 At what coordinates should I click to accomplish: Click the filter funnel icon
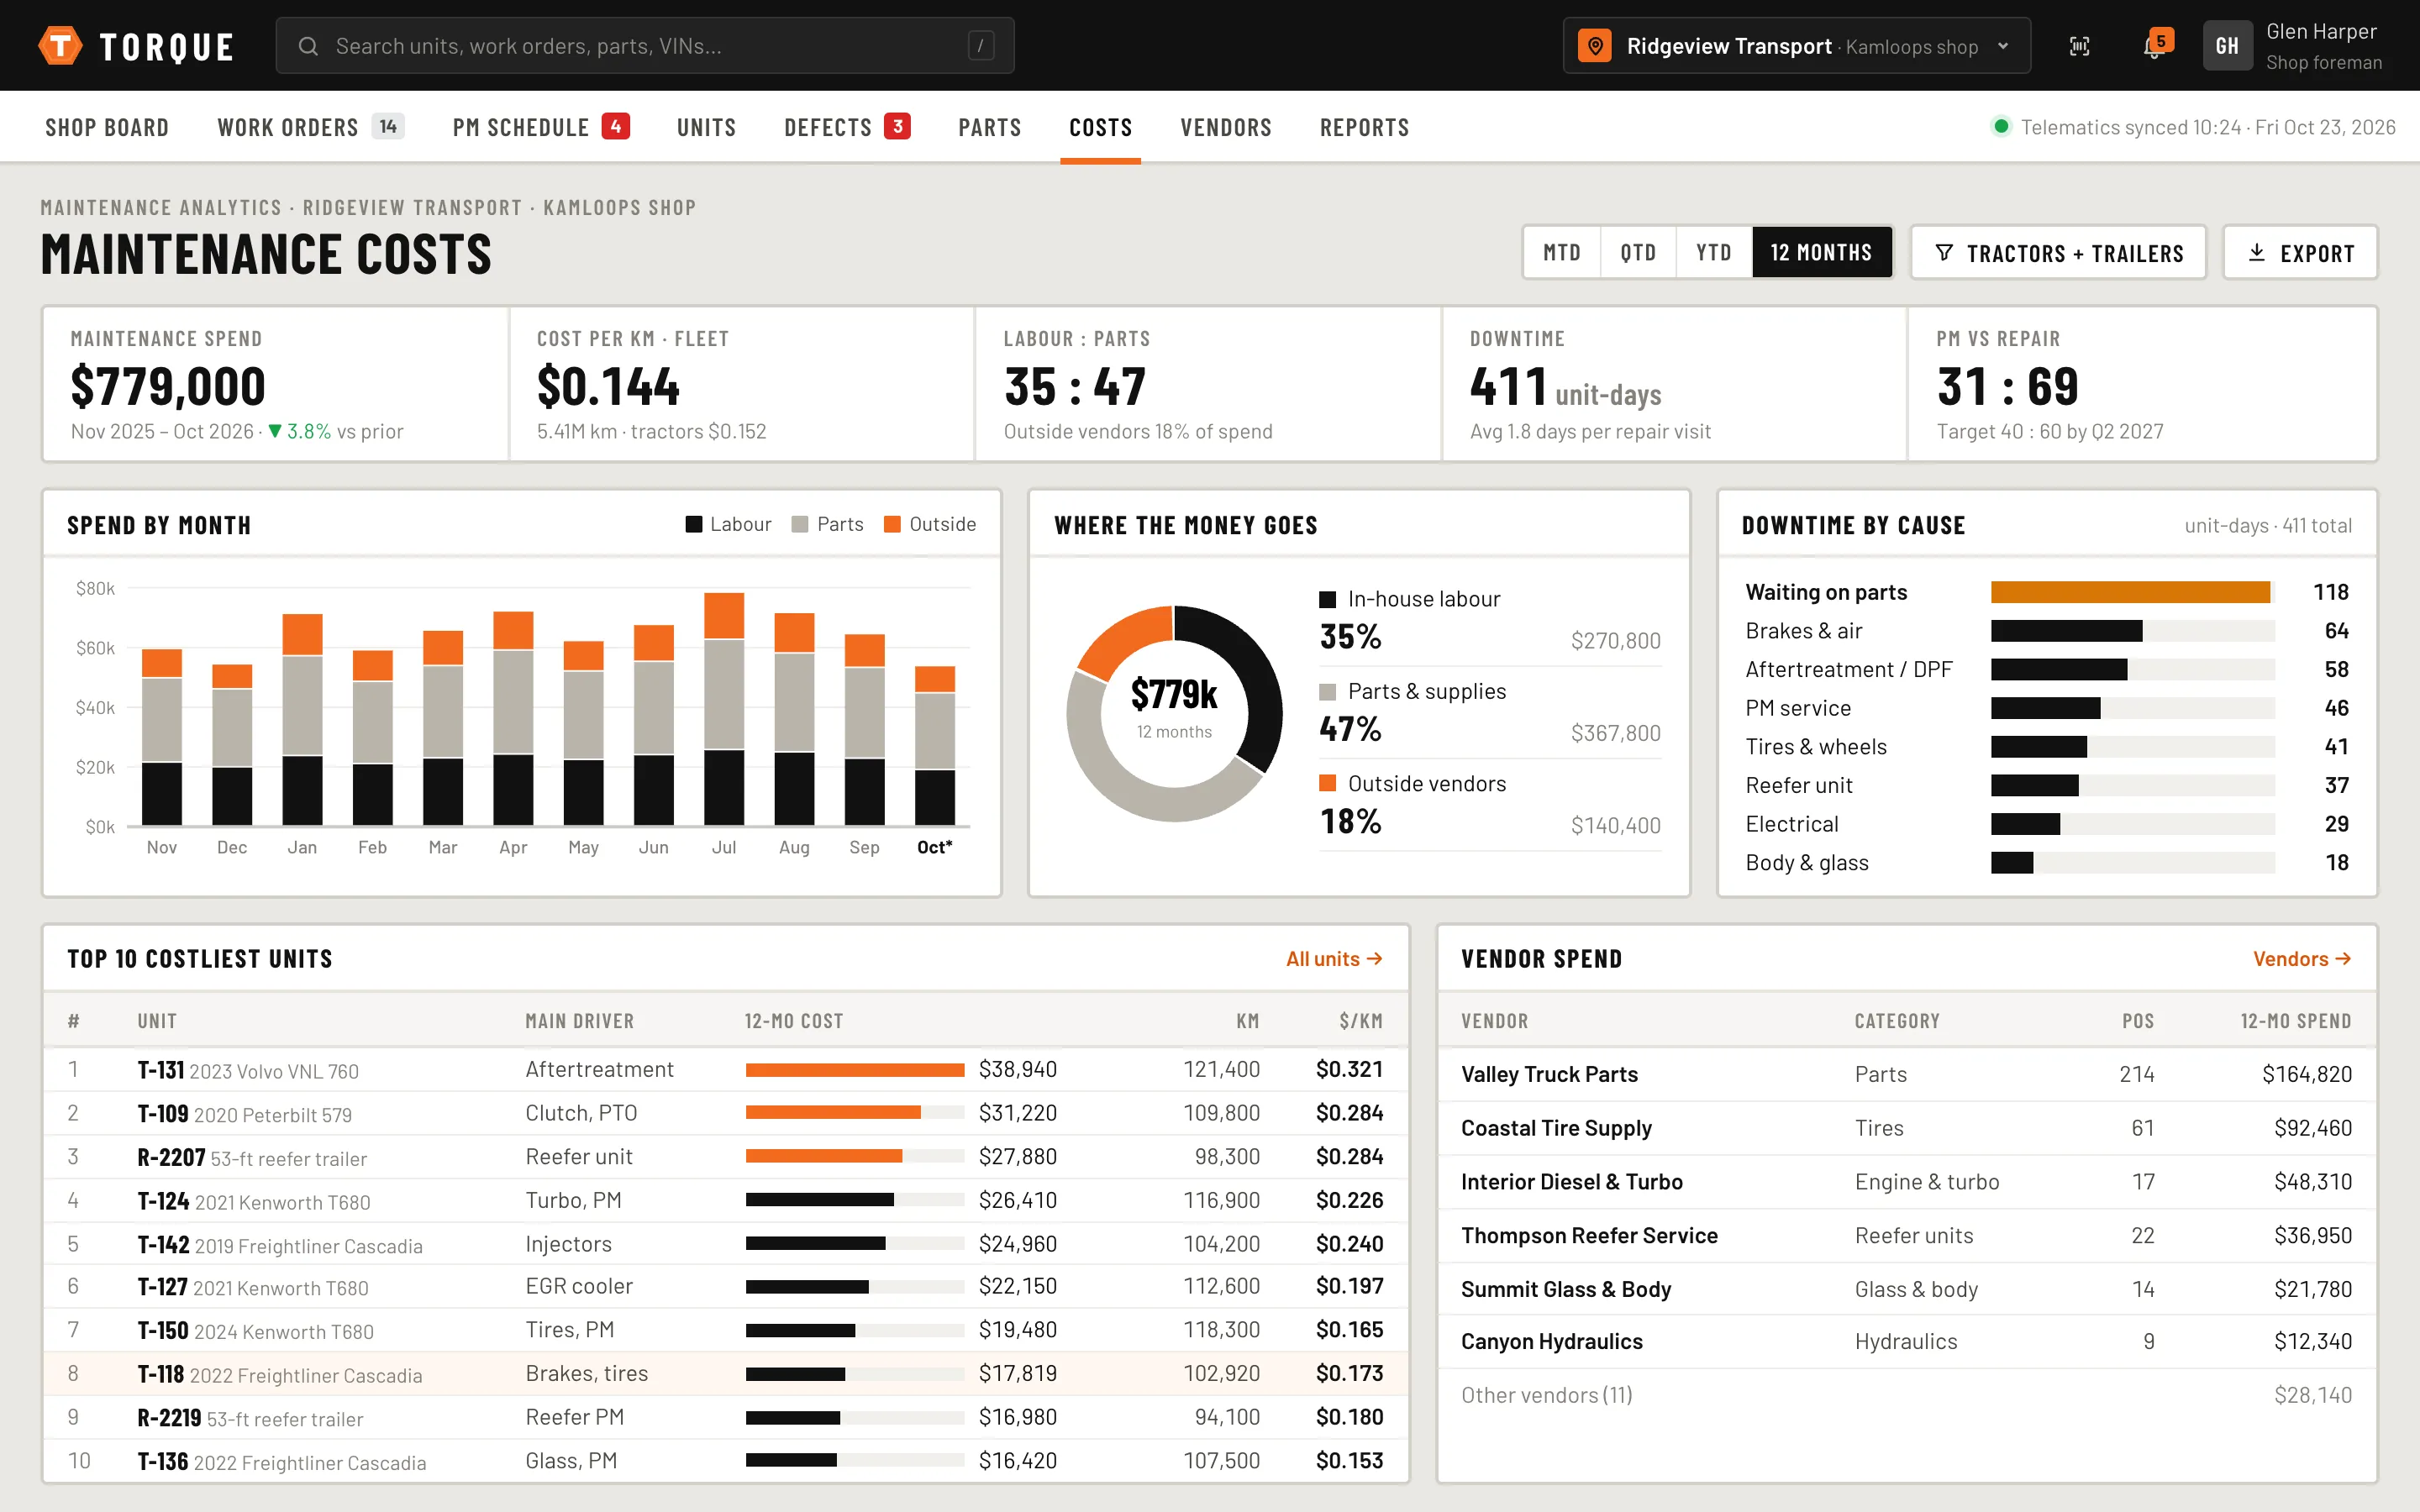[1944, 253]
